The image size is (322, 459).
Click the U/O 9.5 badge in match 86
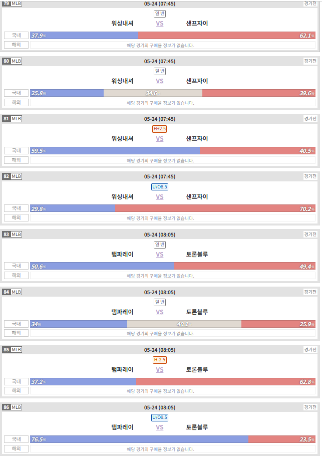pyautogui.click(x=159, y=417)
